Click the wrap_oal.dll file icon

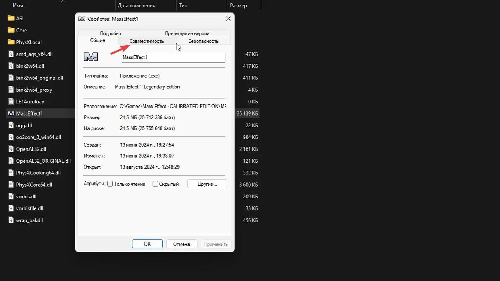pos(11,220)
